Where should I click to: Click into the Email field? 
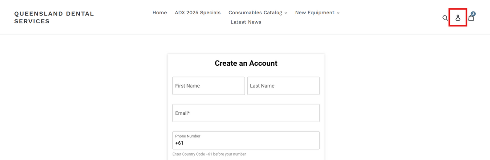(246, 113)
